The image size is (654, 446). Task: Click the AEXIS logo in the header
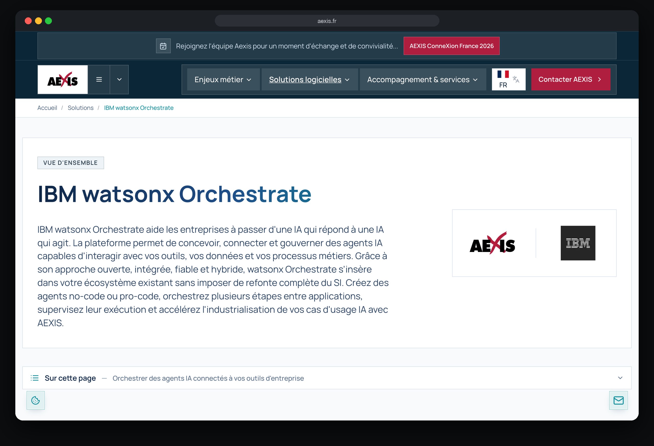tap(63, 80)
